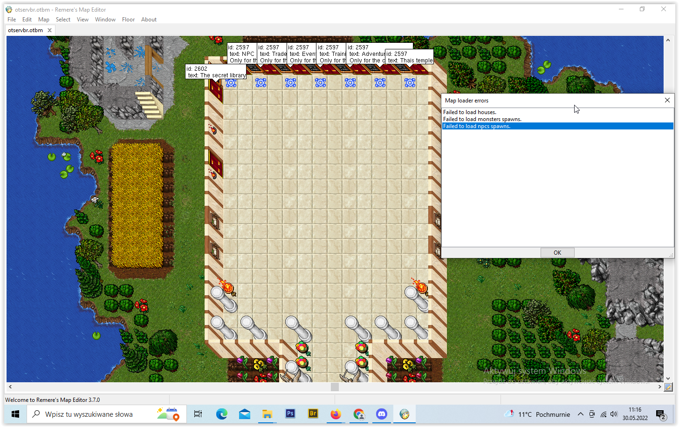Open the Select menu
The image size is (679, 427).
(x=63, y=20)
